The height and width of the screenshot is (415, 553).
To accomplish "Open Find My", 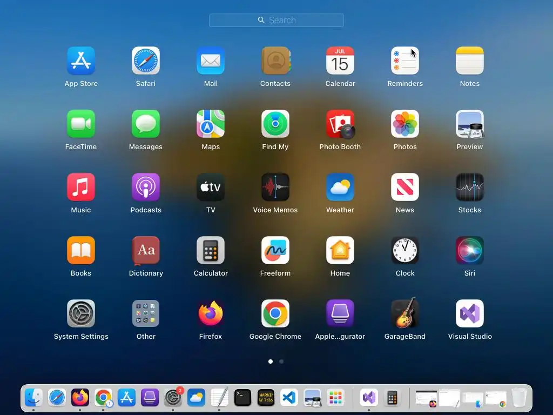I will tap(275, 124).
